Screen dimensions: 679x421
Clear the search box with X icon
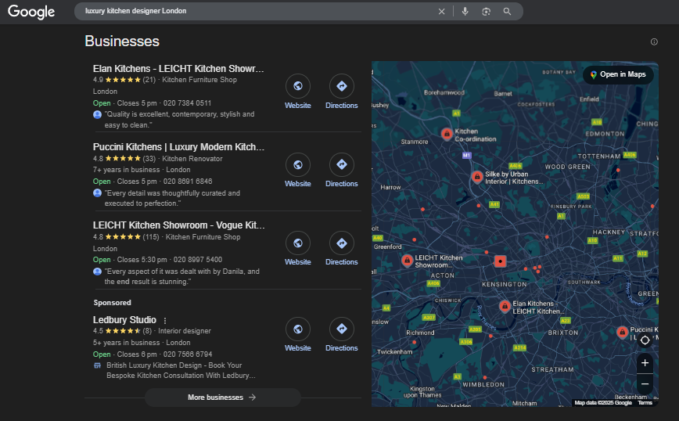click(441, 12)
